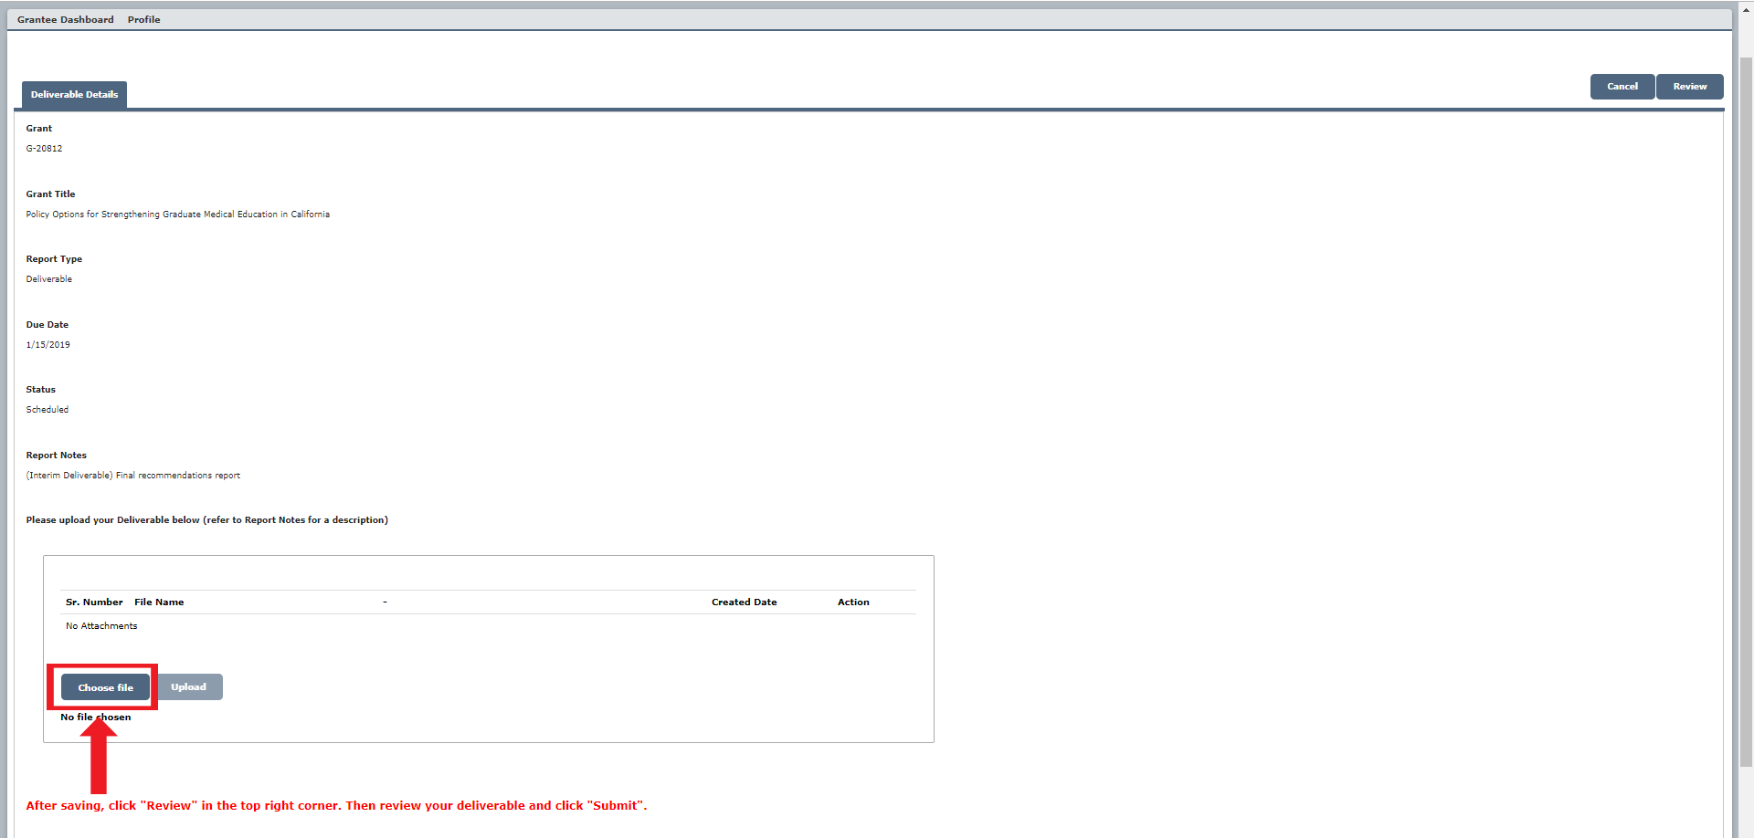Open the Profile menu item
The width and height of the screenshot is (1754, 838).
tap(143, 19)
